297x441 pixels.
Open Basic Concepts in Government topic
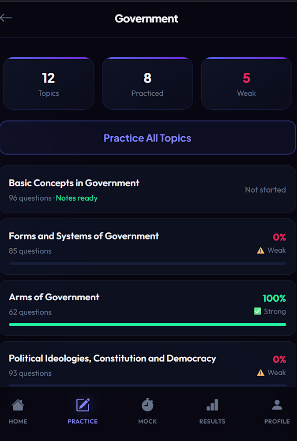click(x=148, y=189)
